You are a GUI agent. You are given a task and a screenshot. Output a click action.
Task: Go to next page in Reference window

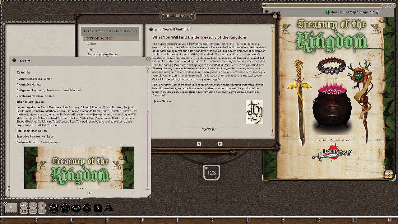pos(220,144)
